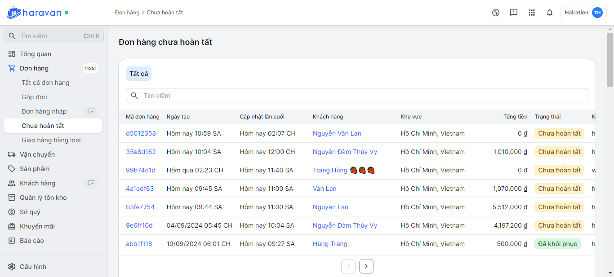Open the notifications bell
This screenshot has width=614, height=277.
(549, 13)
